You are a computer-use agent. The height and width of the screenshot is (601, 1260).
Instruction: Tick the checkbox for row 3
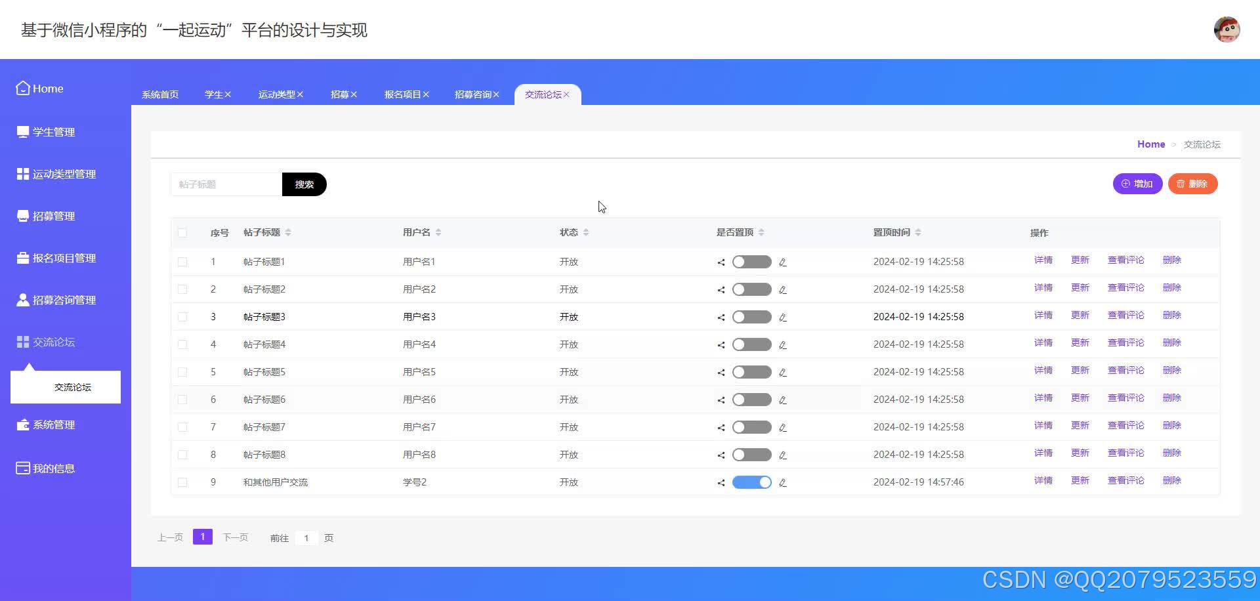coord(182,317)
